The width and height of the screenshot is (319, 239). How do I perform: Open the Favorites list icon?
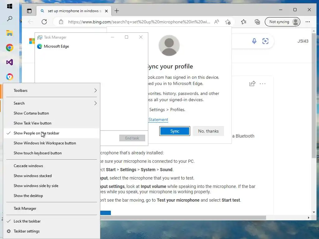(x=244, y=22)
